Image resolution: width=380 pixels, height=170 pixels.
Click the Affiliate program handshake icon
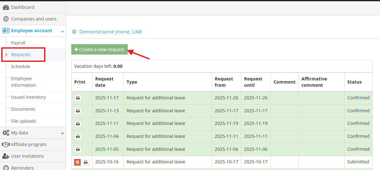(x=6, y=144)
